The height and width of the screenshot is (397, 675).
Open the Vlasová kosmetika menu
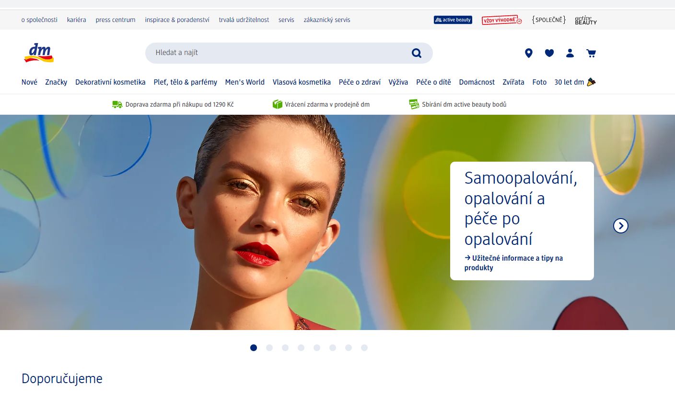point(302,82)
